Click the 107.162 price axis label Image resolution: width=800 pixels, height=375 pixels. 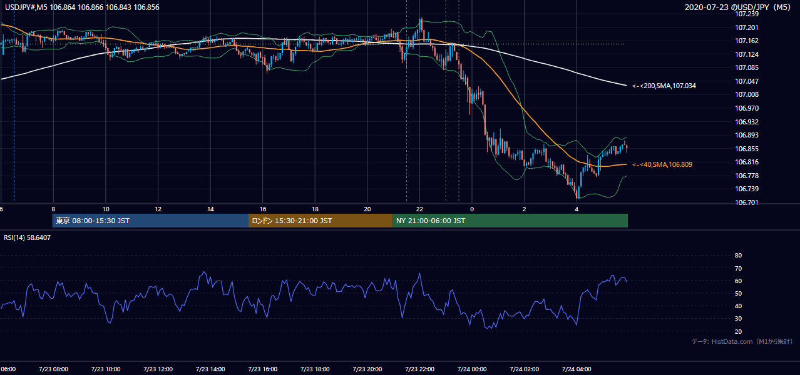747,41
